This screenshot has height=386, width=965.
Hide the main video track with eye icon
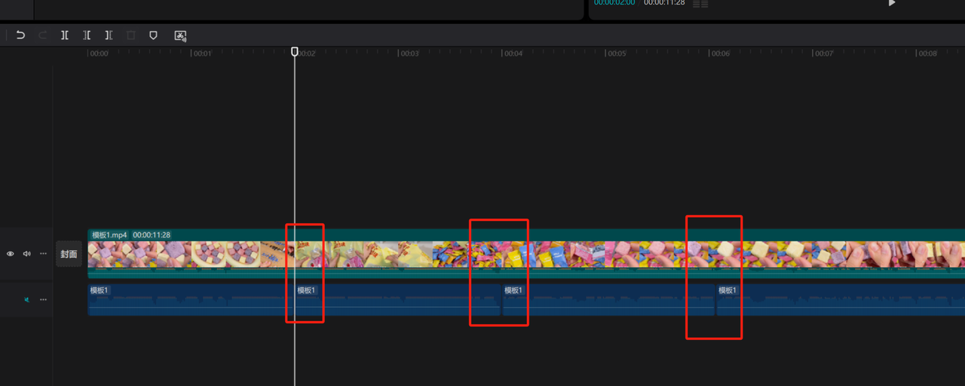click(x=11, y=254)
